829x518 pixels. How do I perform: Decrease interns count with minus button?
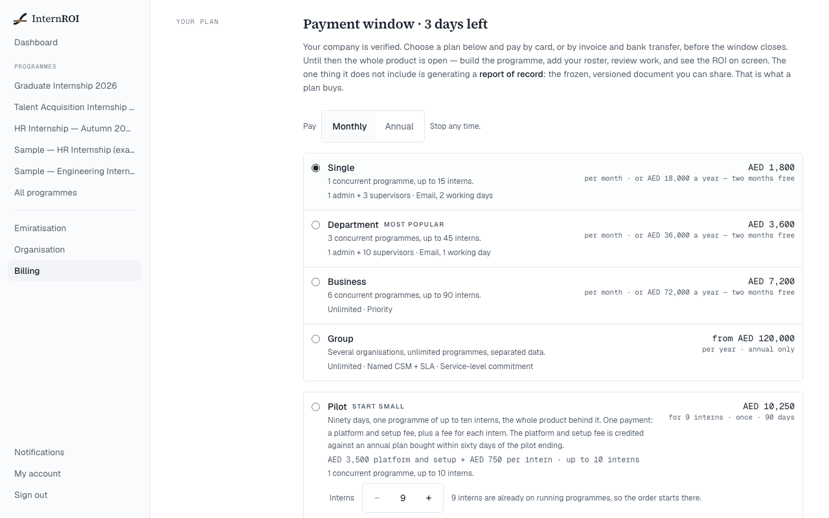pos(377,498)
